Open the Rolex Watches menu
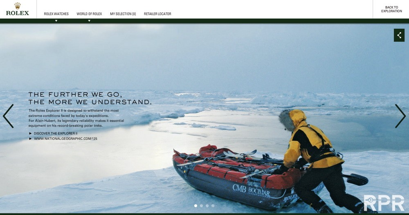This screenshot has width=409, height=215. coord(56,14)
